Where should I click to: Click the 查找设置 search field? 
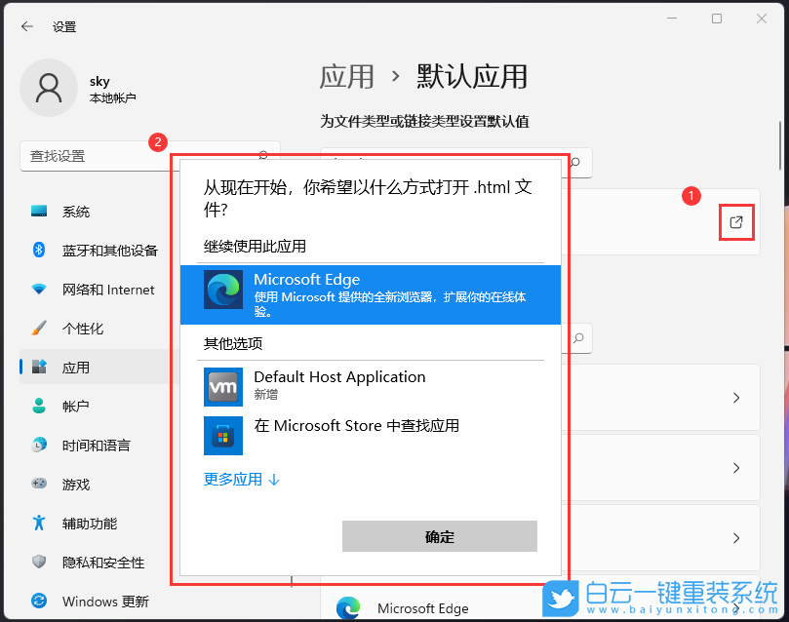click(x=107, y=156)
